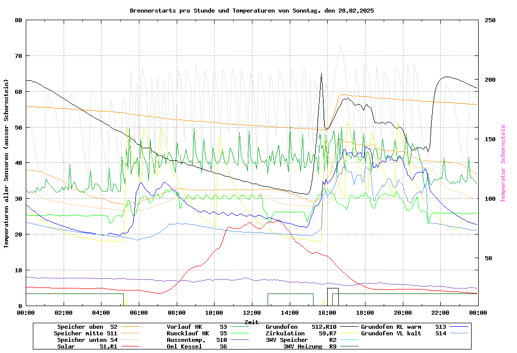
Task: Click the 3WV Heizung R9 legend entry
Action: click(309, 346)
